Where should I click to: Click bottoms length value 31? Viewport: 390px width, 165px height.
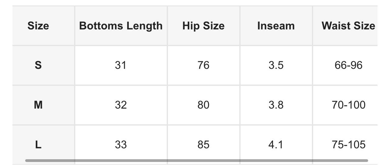[x=121, y=65]
